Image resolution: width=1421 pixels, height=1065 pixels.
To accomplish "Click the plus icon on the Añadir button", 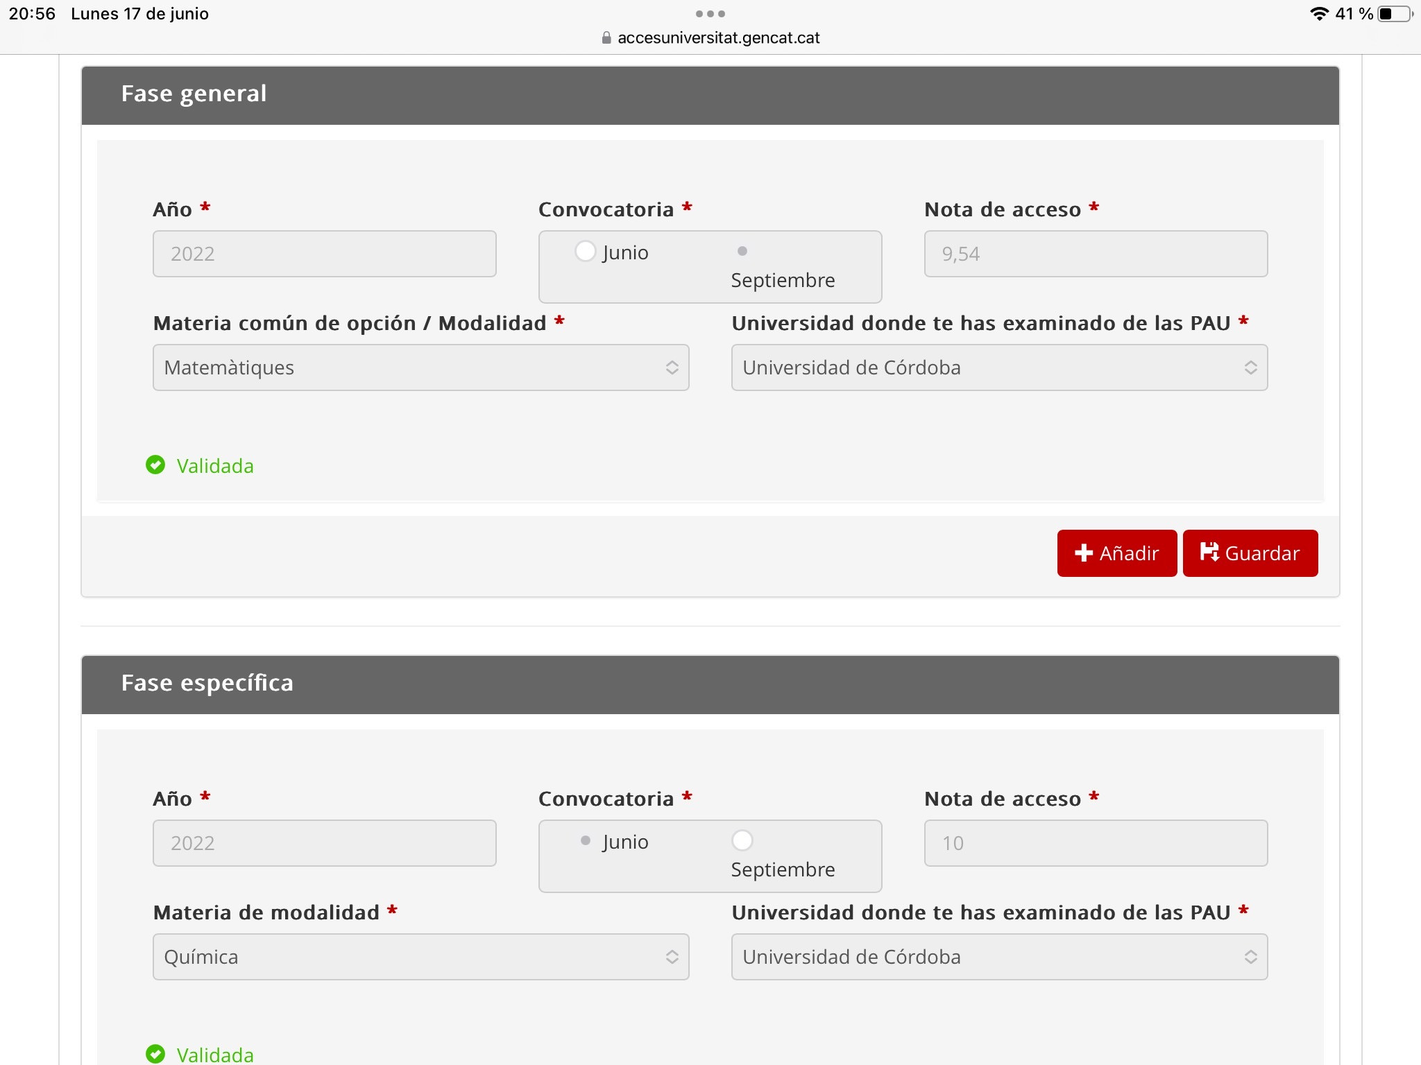I will (x=1083, y=553).
